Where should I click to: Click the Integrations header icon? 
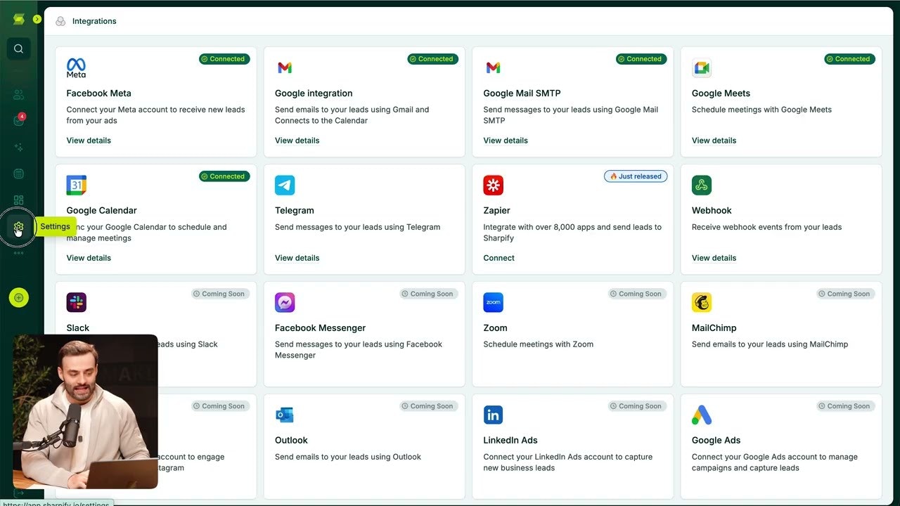click(x=60, y=21)
